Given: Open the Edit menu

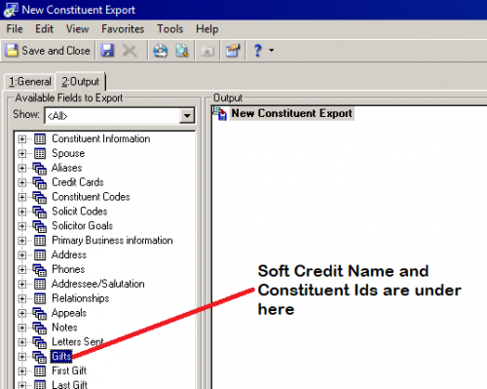Looking at the screenshot, I should click(x=44, y=29).
